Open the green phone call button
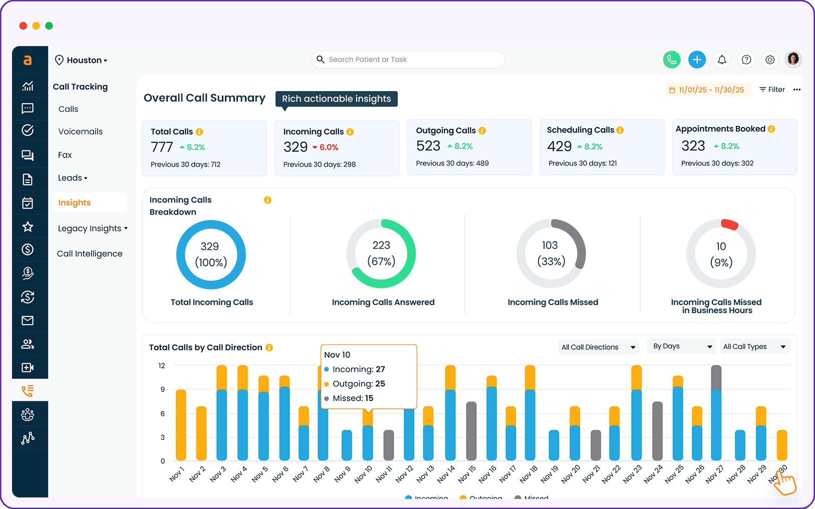815x509 pixels. click(672, 60)
